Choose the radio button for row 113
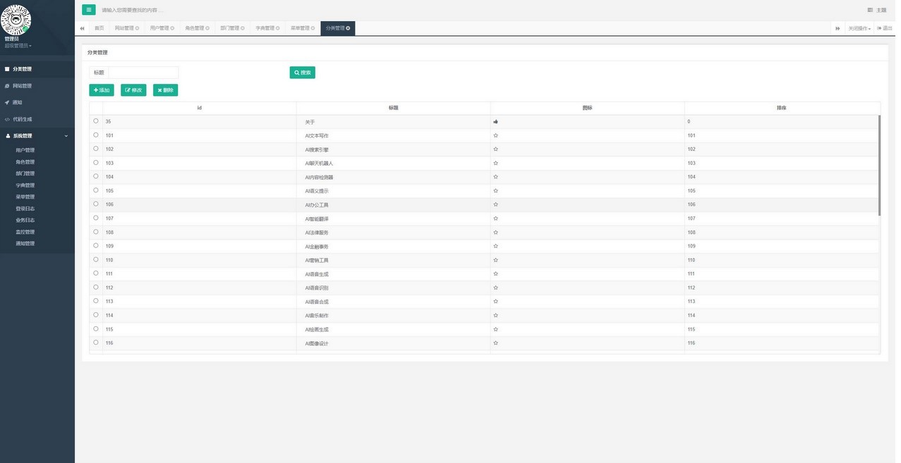Screen dimensions: 901x463 coord(96,301)
